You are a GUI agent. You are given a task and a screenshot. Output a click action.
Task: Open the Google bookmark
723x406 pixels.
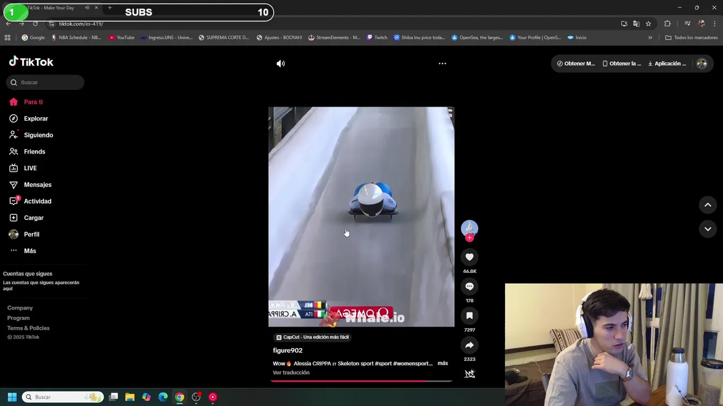coord(33,38)
